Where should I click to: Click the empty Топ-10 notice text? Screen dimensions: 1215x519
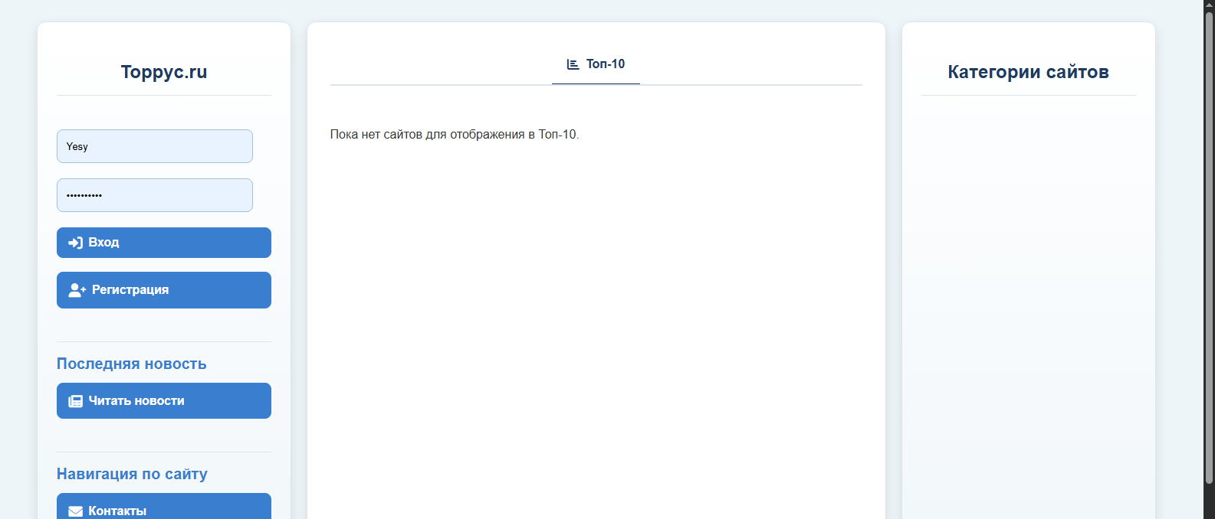[x=454, y=135]
